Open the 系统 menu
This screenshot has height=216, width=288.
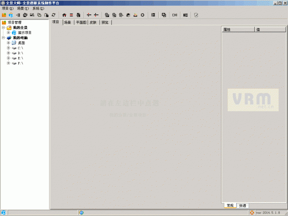coord(38,9)
